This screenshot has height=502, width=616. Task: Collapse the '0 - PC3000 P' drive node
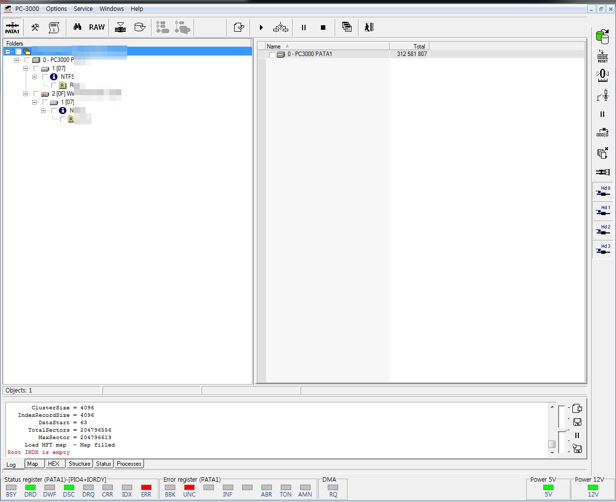point(16,60)
